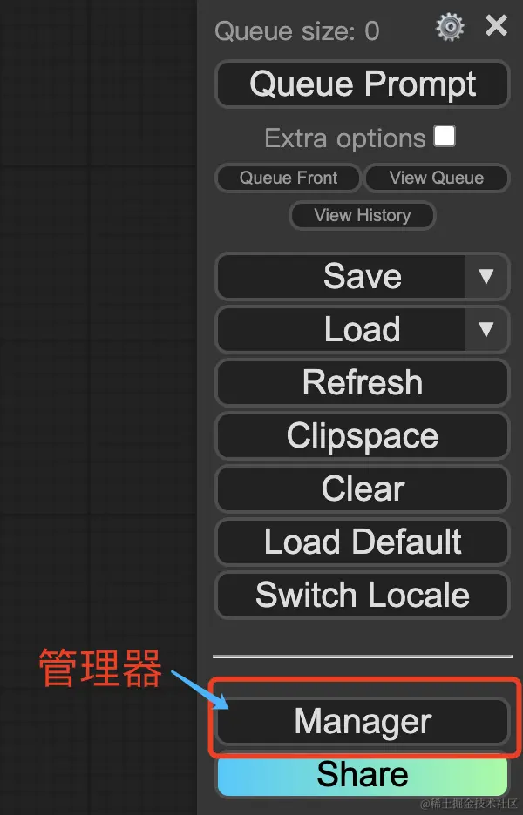The width and height of the screenshot is (523, 815).
Task: Load Default workflow
Action: click(363, 542)
